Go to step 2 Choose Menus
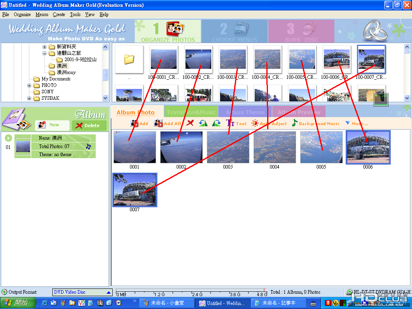Viewport: 412px width, 309px height. [235, 31]
